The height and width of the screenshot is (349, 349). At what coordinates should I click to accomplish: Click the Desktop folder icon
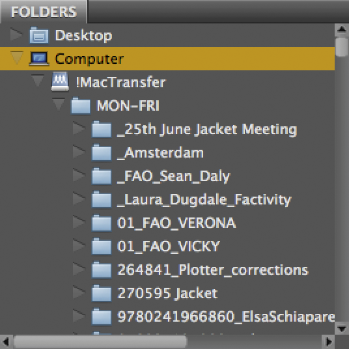click(x=38, y=35)
